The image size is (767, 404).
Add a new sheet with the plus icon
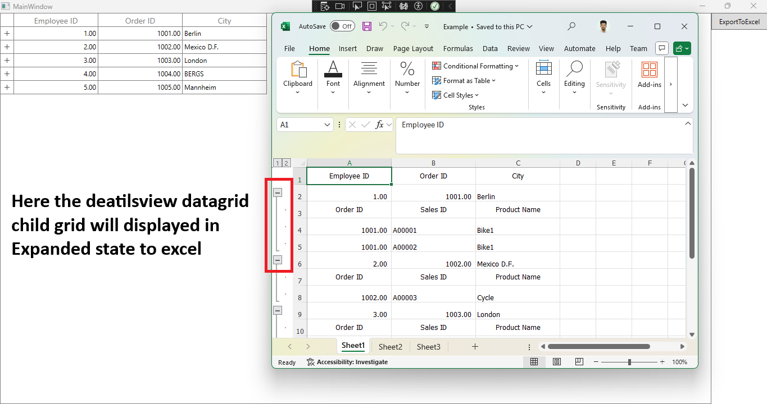475,347
